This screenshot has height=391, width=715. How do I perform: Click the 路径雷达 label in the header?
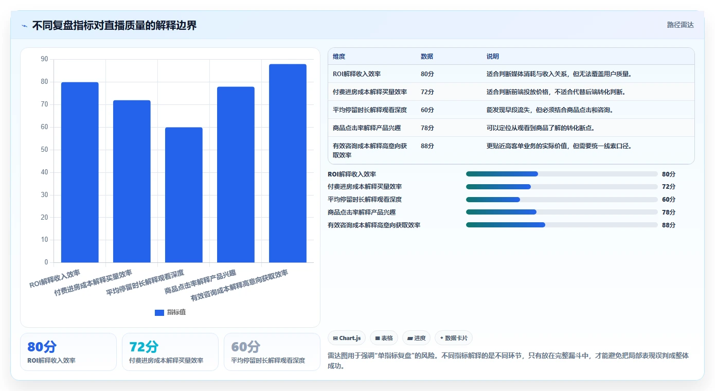click(680, 25)
